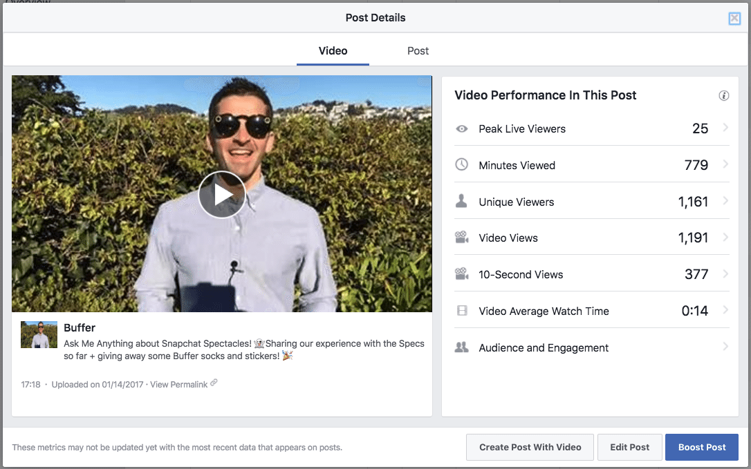Switch to the Post tab
This screenshot has height=469, width=751.
click(418, 50)
